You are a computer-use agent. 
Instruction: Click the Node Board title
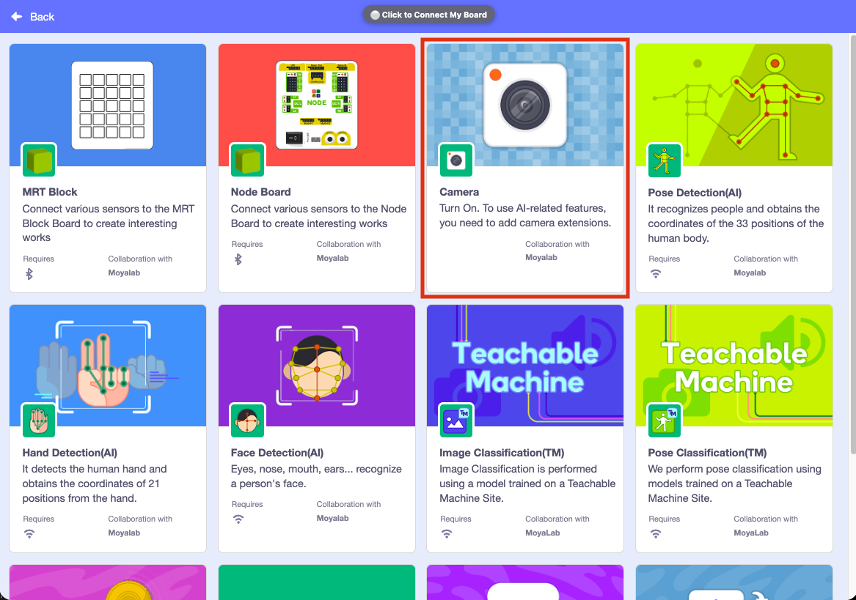261,192
